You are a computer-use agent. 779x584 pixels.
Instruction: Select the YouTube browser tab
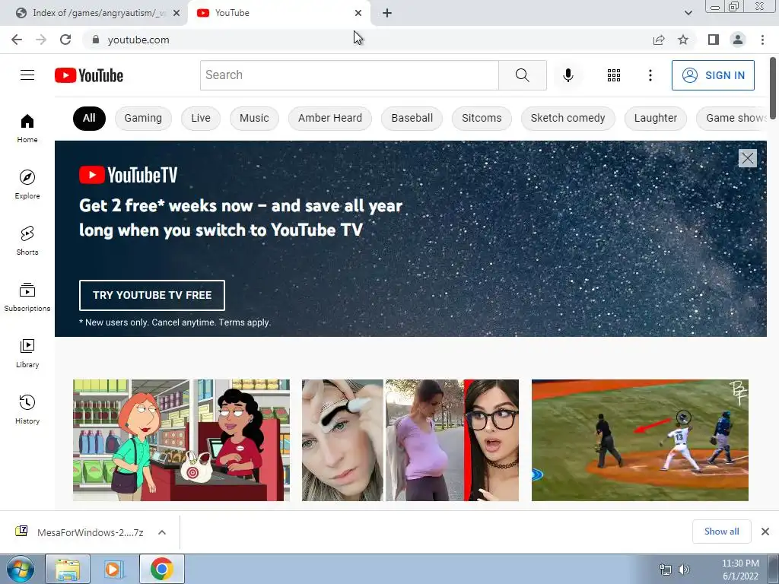[x=278, y=13]
